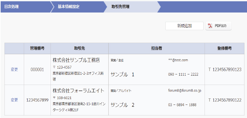The image size is (247, 118).
Task: Click the 新規追加 button
Action: pos(184,26)
